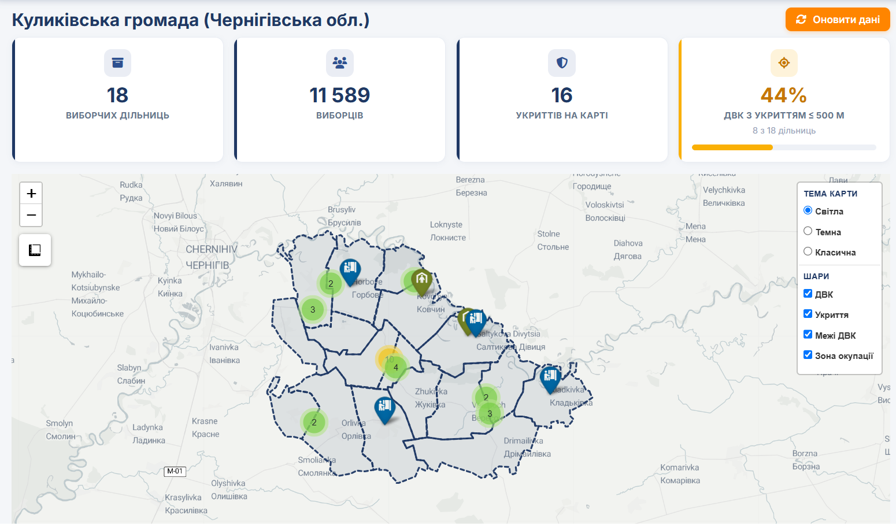Expand the green cluster marked 4
Screen dimensions: 896x526
(x=395, y=368)
